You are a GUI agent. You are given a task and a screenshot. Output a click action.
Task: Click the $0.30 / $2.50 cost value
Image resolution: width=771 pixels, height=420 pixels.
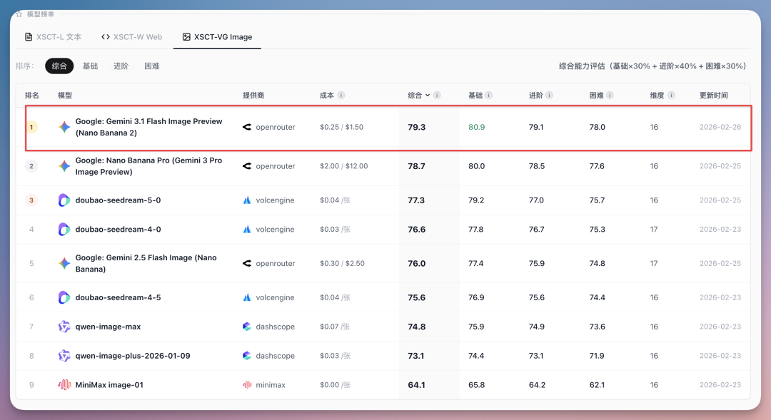(342, 263)
